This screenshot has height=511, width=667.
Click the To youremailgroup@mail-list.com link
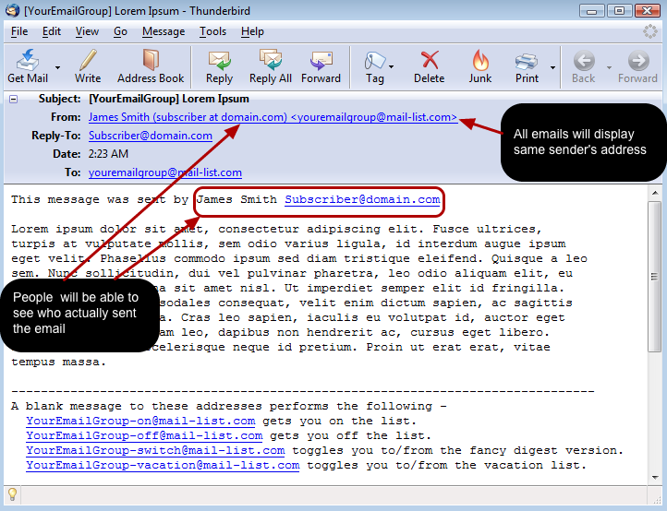[x=165, y=172]
